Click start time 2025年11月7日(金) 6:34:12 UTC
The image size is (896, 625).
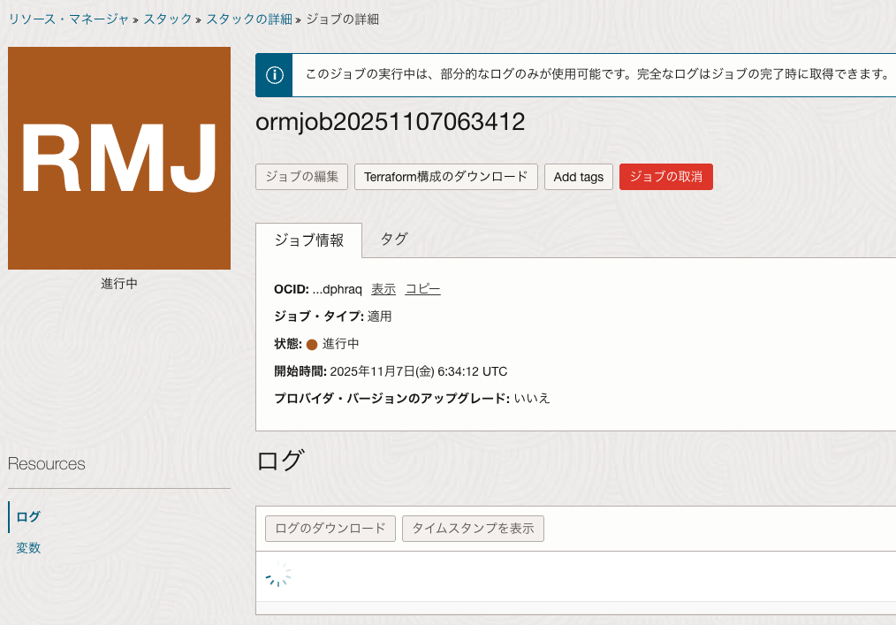[x=419, y=371]
